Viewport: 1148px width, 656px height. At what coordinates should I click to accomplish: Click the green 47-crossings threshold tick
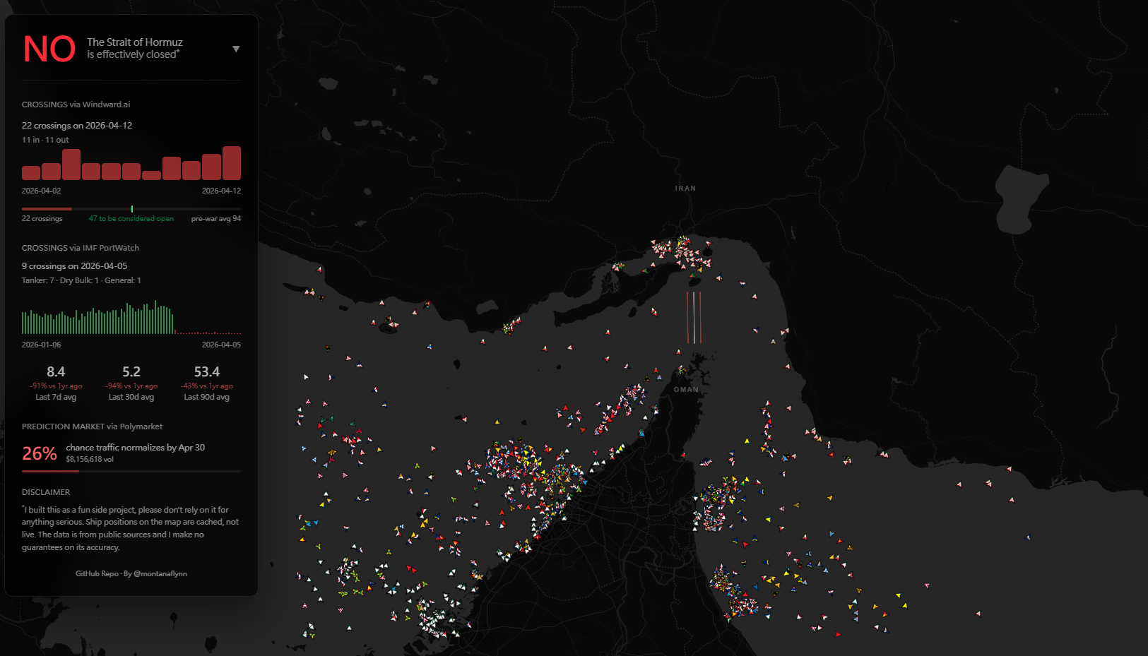[132, 209]
